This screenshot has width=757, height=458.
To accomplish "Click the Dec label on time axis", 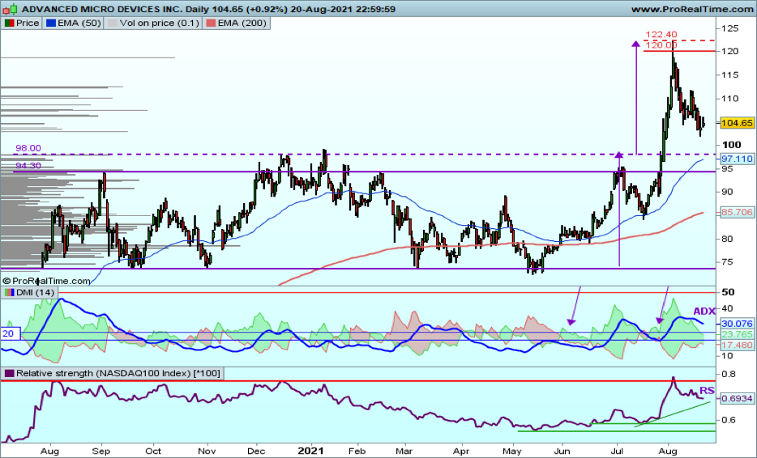I will 256,452.
